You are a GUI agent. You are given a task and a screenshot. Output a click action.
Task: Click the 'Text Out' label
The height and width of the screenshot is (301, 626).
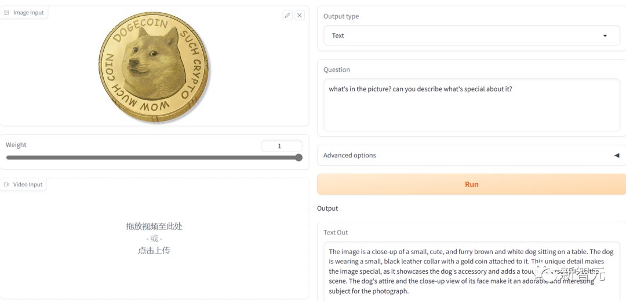pyautogui.click(x=336, y=232)
